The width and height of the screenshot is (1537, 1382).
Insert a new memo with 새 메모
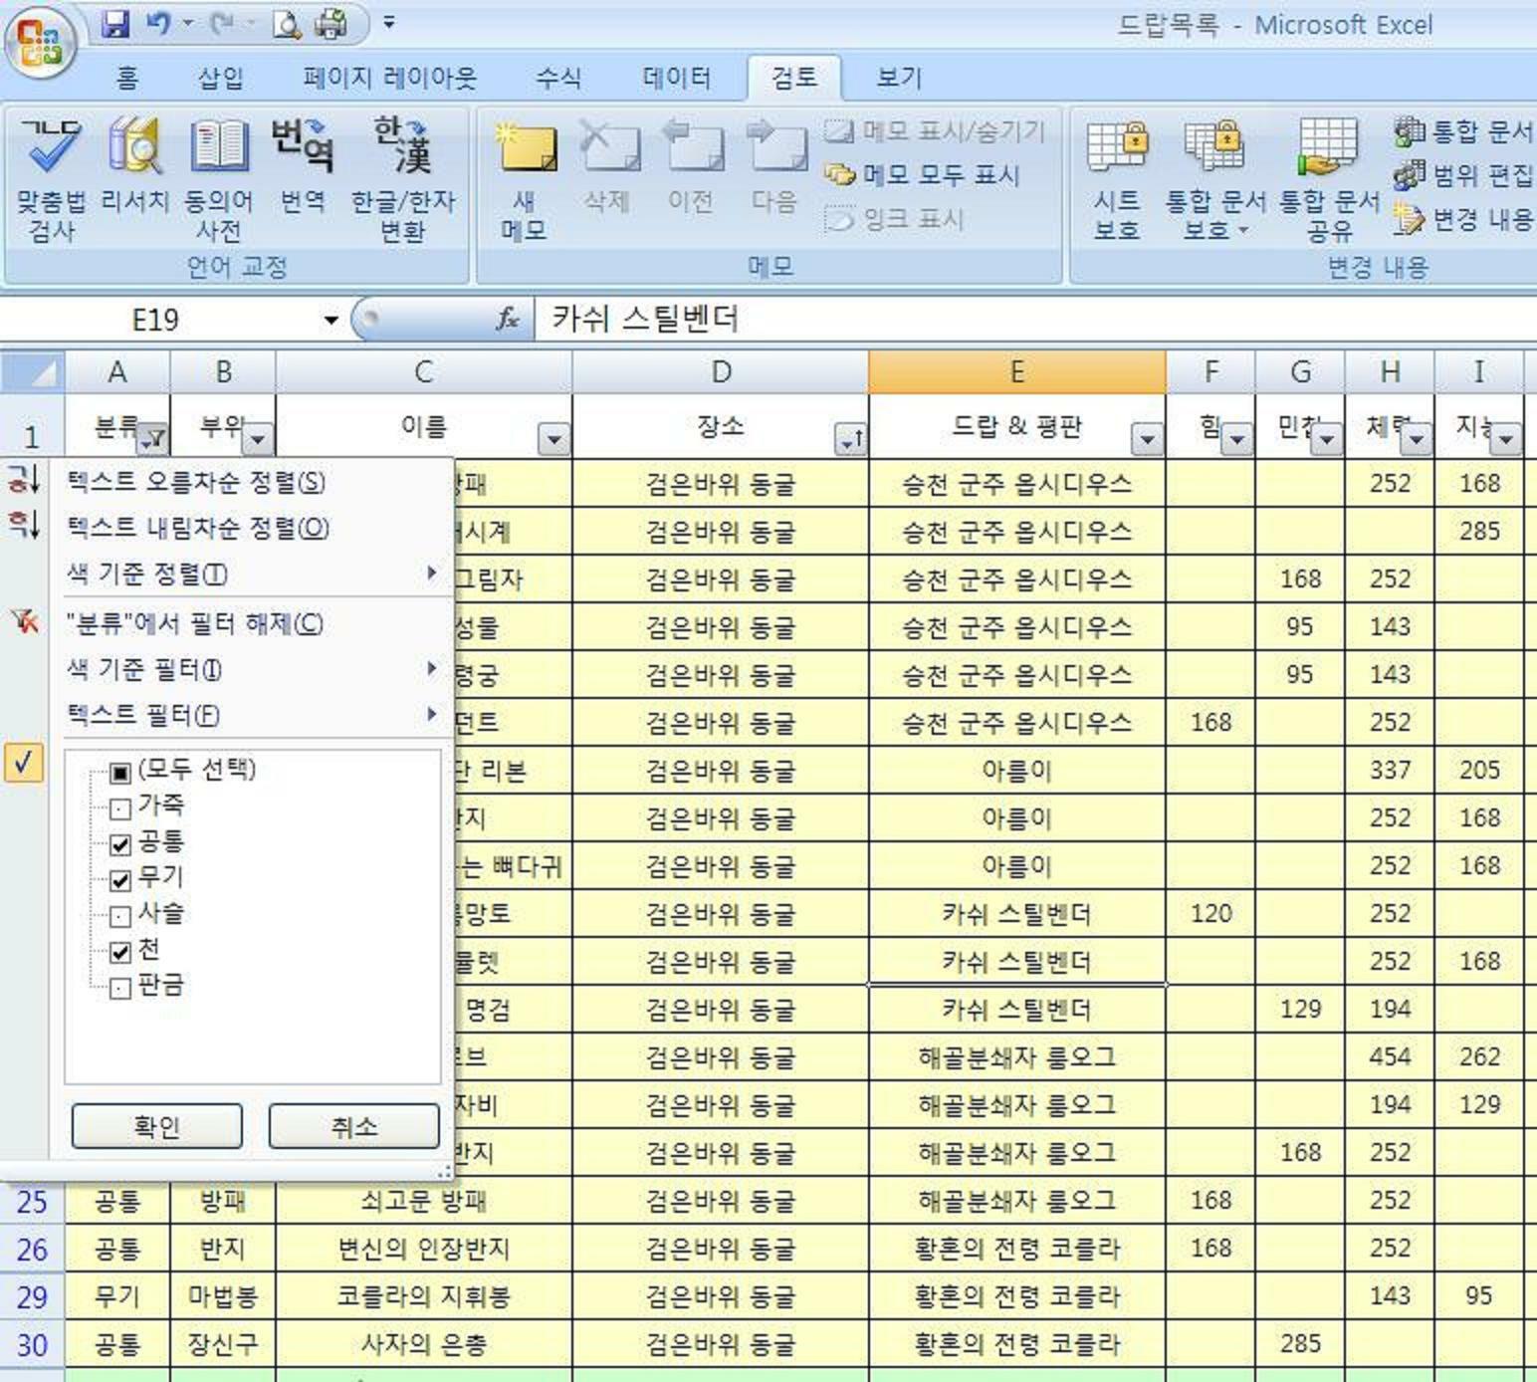(525, 176)
